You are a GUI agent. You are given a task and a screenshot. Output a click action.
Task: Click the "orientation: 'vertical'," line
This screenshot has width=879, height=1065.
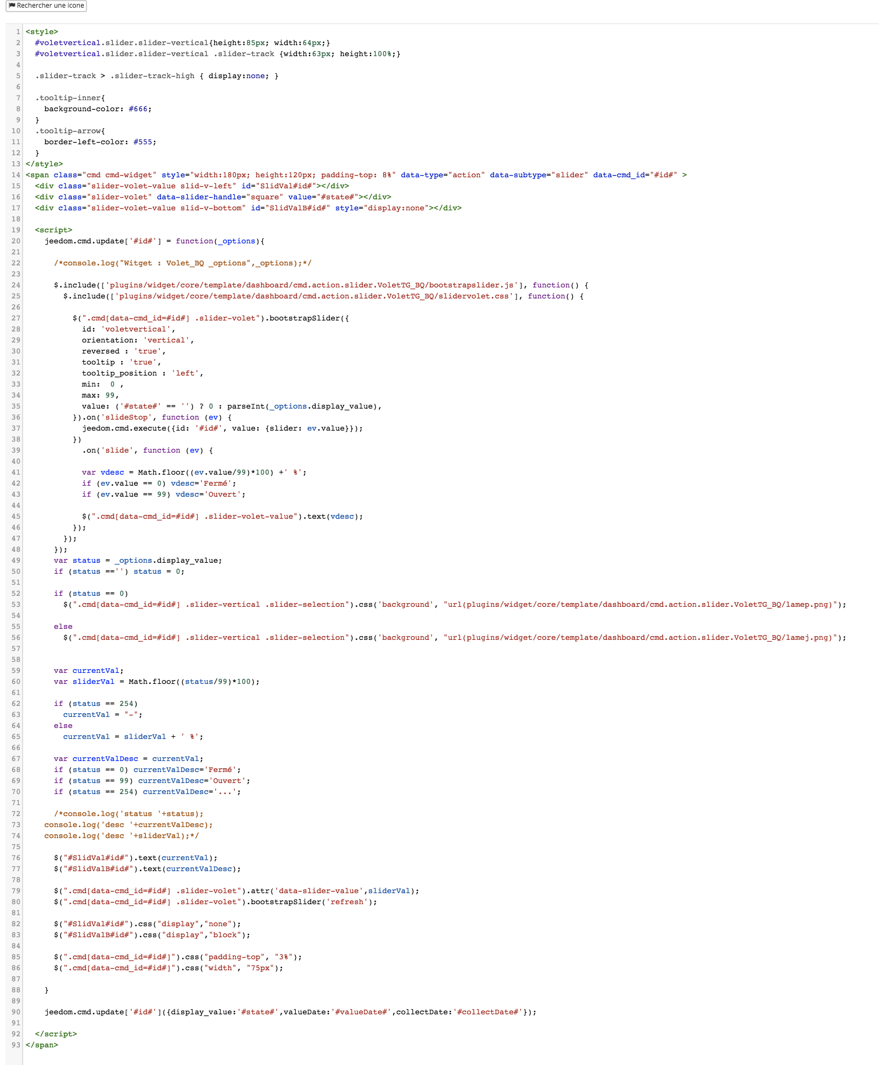(138, 340)
